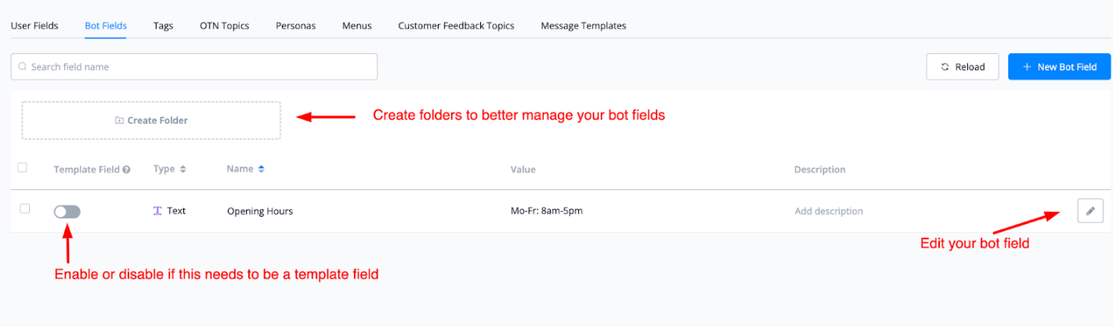Click the Create Folder dashed box

pos(151,120)
